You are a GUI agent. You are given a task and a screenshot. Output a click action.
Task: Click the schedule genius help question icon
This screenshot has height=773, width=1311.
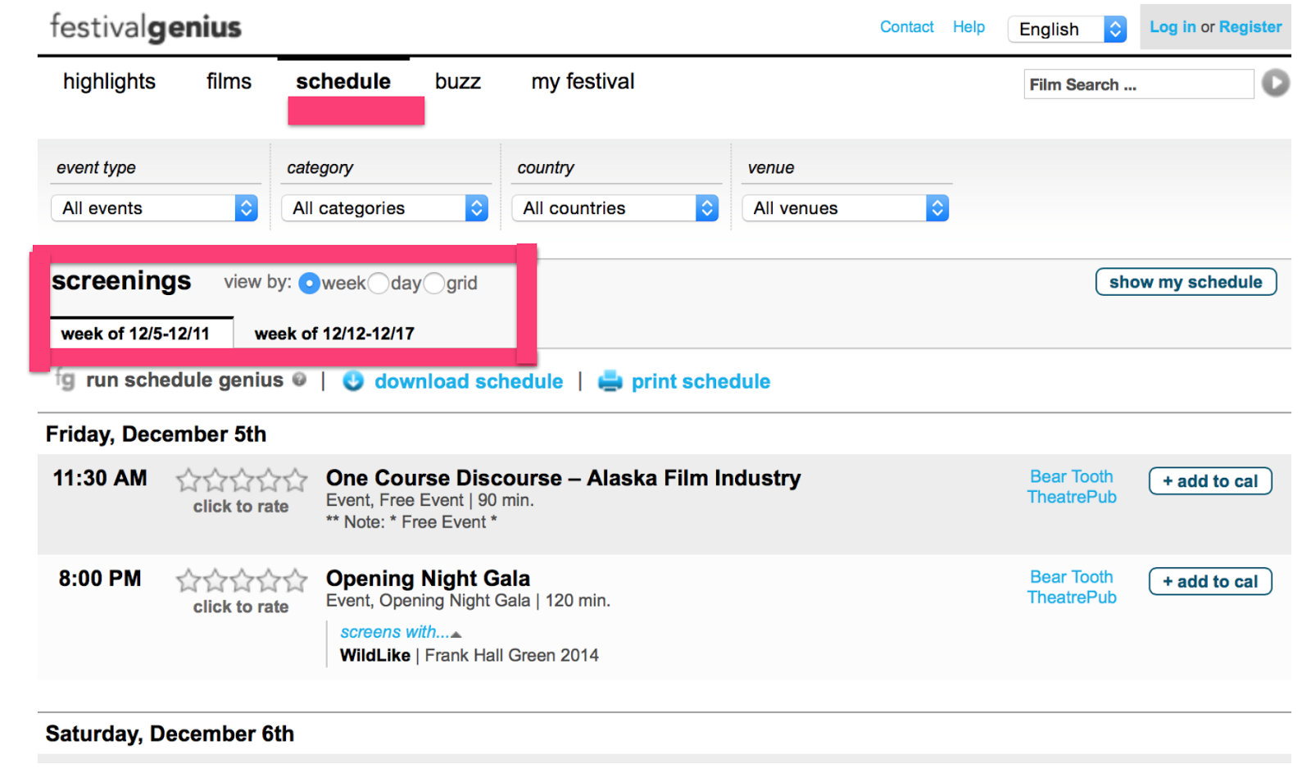(x=300, y=380)
